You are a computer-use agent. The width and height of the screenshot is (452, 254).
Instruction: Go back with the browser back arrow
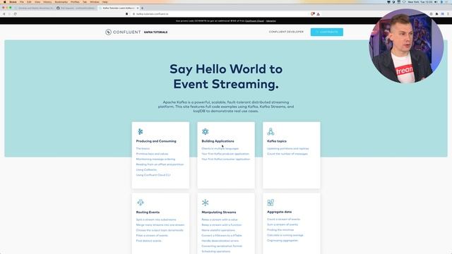coord(4,14)
